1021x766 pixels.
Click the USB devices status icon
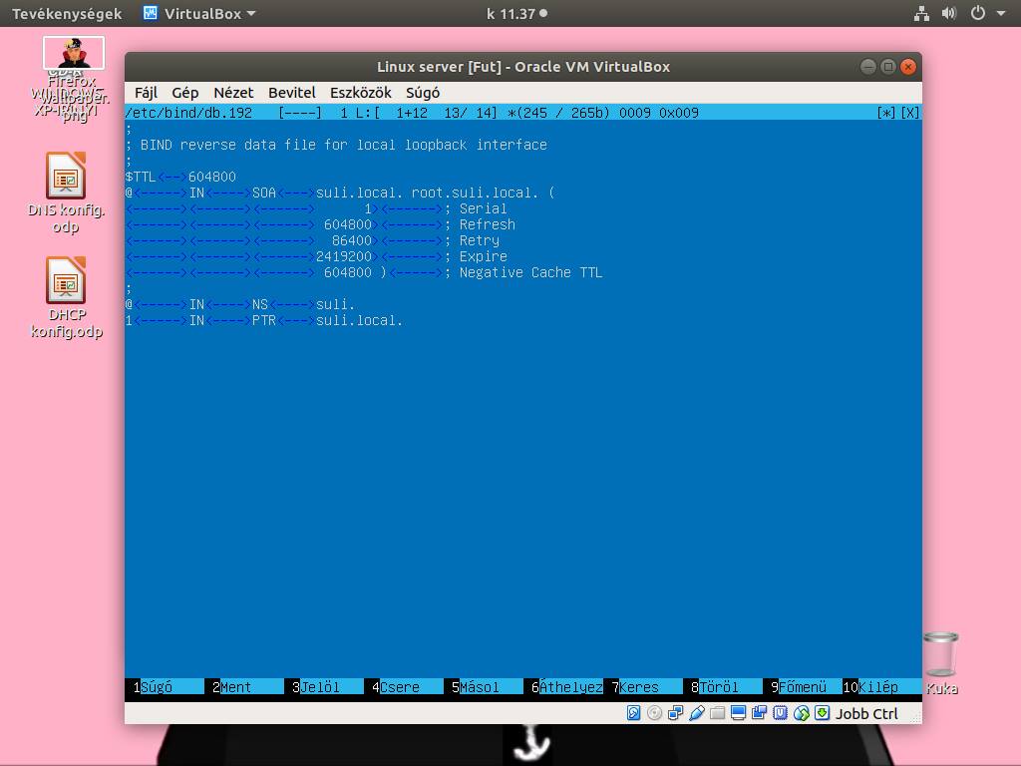pos(696,713)
